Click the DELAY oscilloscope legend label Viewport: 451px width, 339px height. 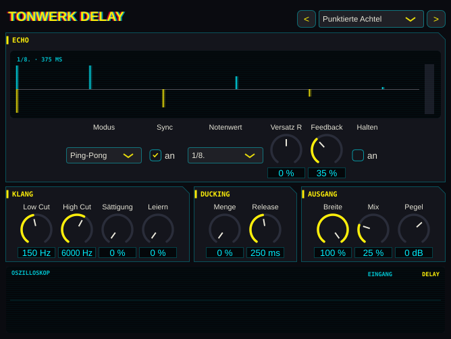tap(431, 274)
